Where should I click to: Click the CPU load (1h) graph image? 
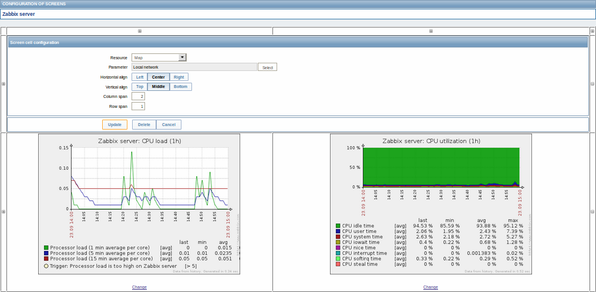139,204
